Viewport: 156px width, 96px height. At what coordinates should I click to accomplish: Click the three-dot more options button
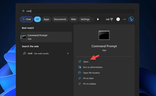[125, 19]
